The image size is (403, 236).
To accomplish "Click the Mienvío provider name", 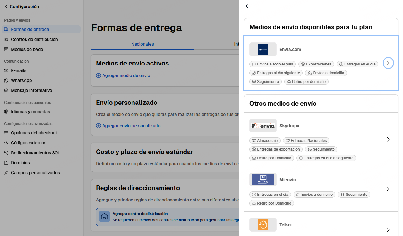I will [288, 180].
